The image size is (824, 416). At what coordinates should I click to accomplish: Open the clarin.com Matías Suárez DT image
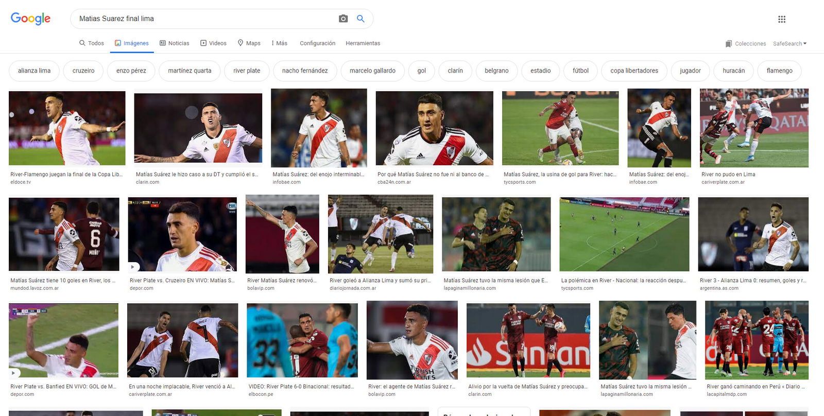(x=198, y=128)
